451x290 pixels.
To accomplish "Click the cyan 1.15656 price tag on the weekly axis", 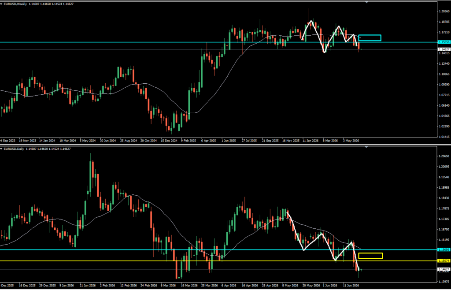I will (x=443, y=42).
